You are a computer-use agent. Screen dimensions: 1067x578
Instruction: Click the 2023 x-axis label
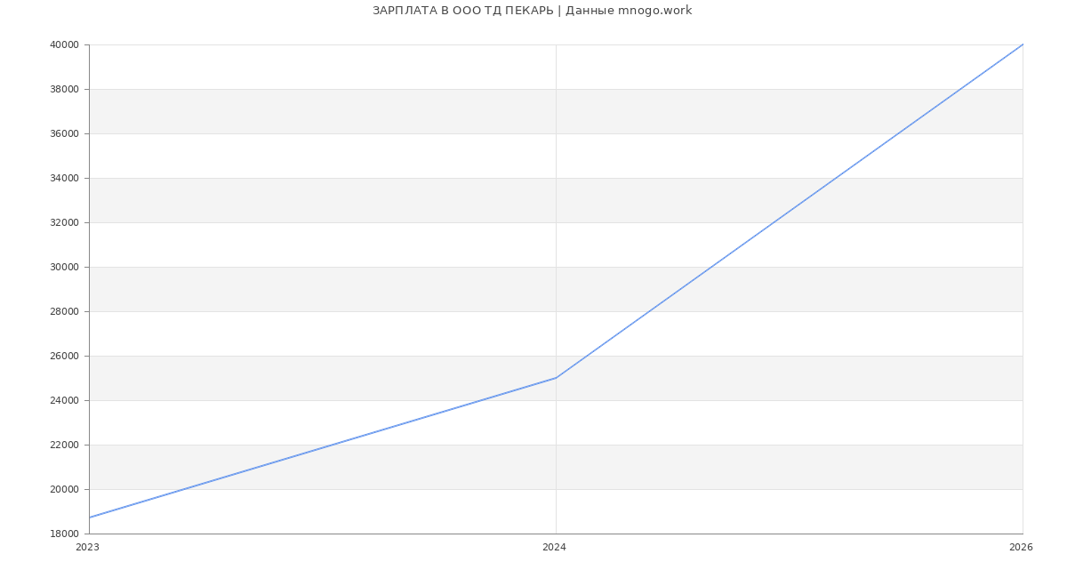coord(87,548)
